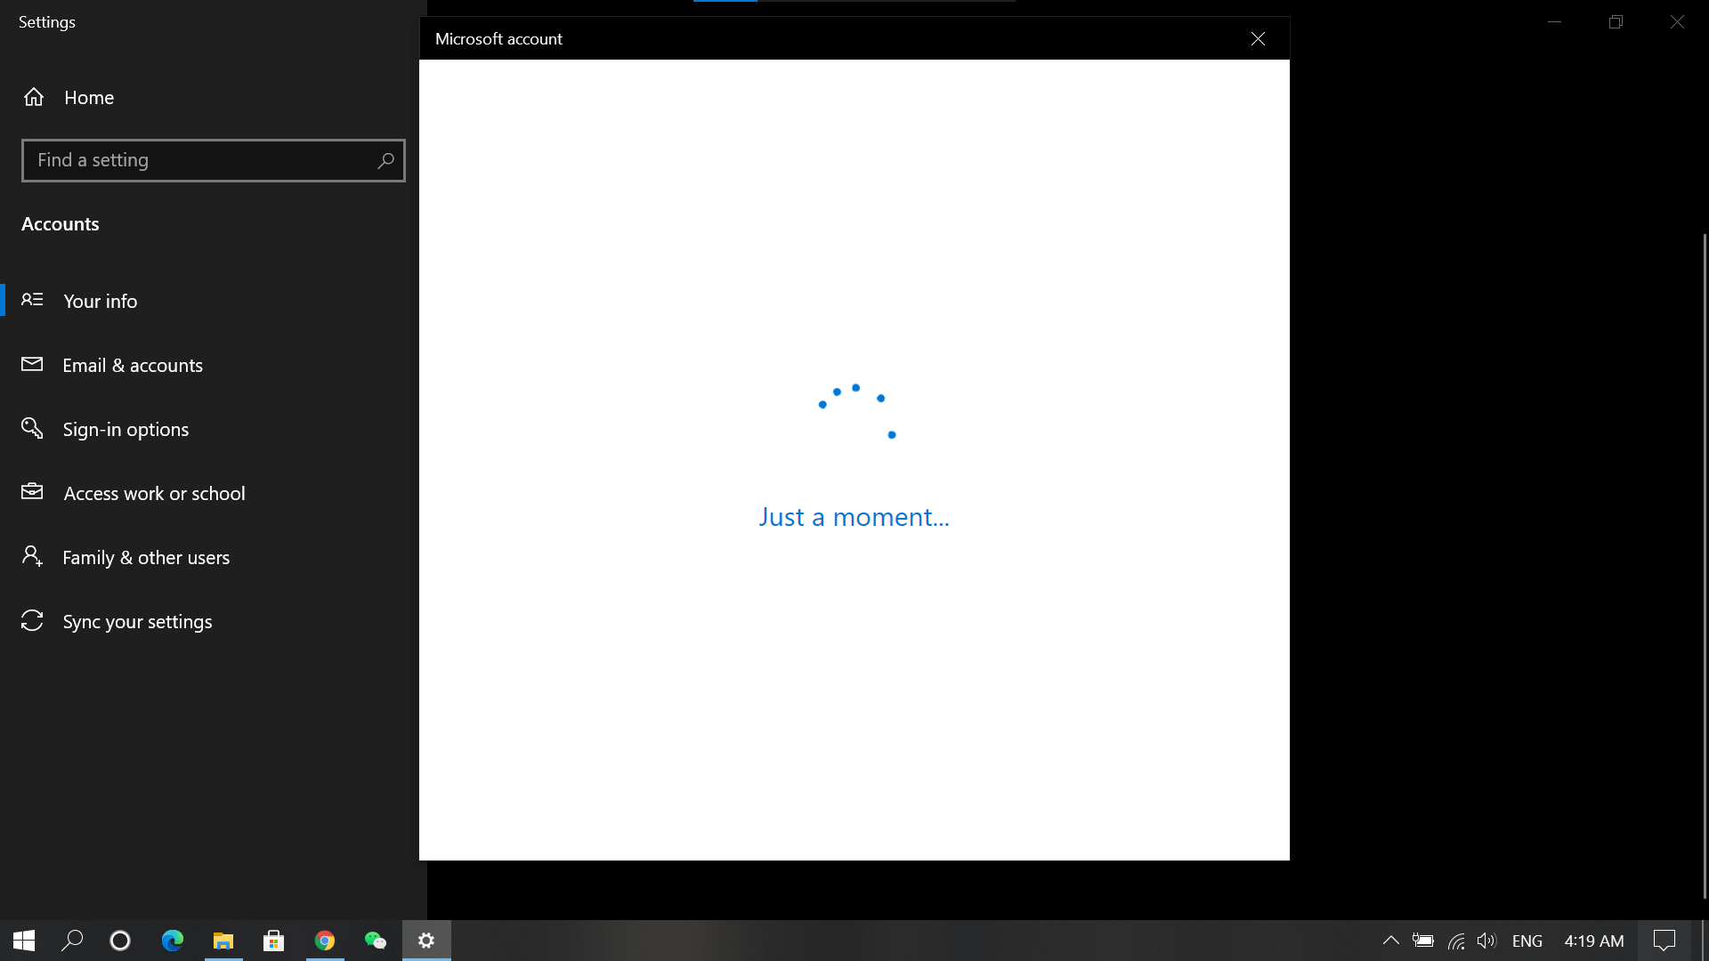1709x961 pixels.
Task: Click the Sync your settings refresh icon
Action: click(x=32, y=621)
